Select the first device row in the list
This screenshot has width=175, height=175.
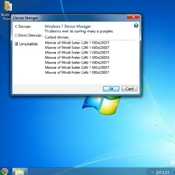tap(77, 43)
